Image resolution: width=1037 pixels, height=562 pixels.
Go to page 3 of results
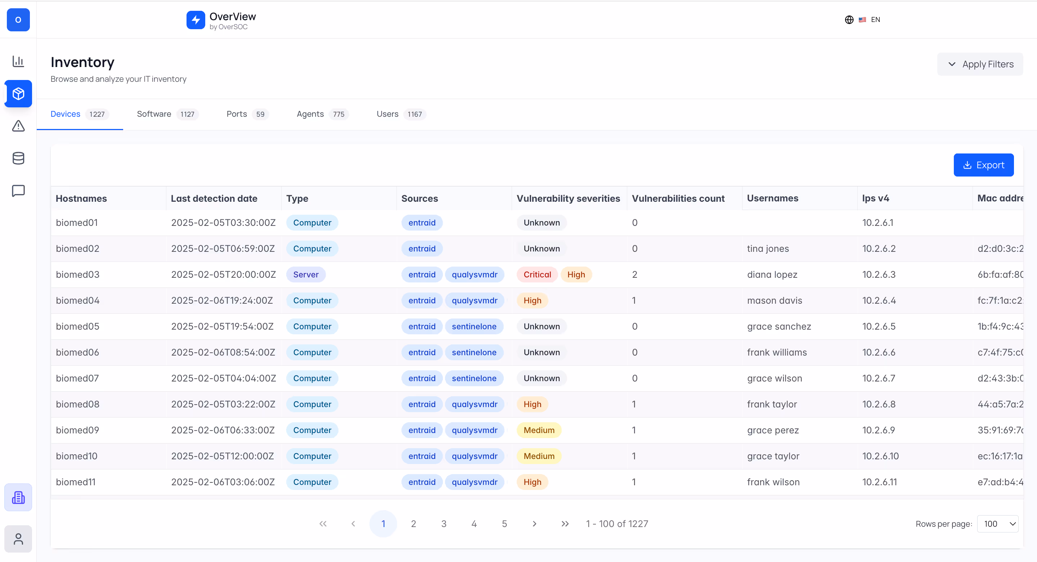point(444,524)
